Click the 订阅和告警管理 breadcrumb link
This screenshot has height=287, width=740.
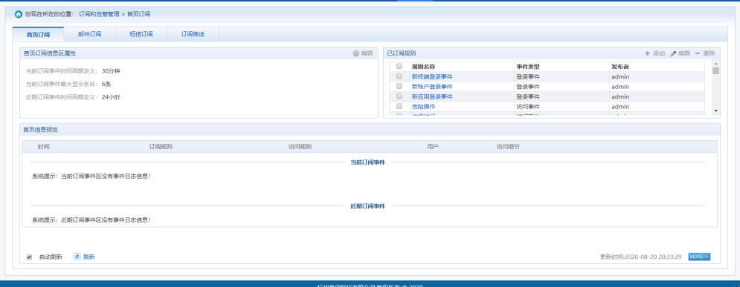(x=99, y=14)
